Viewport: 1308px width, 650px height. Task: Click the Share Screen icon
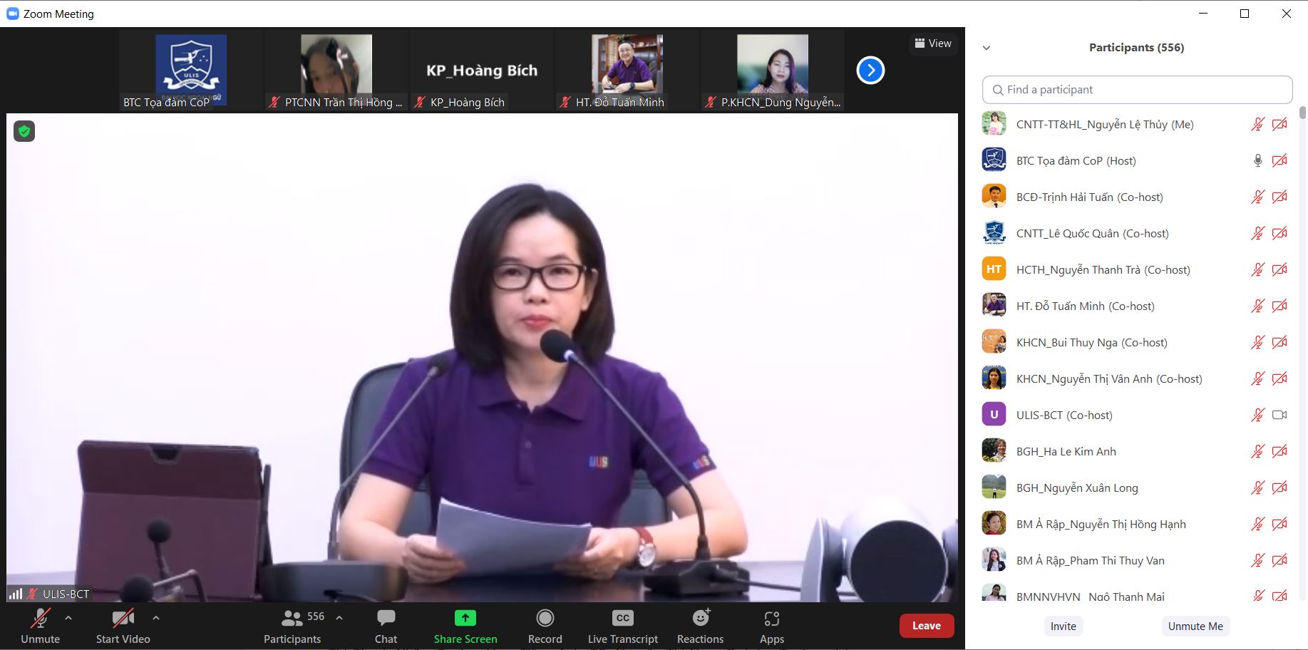click(x=465, y=618)
